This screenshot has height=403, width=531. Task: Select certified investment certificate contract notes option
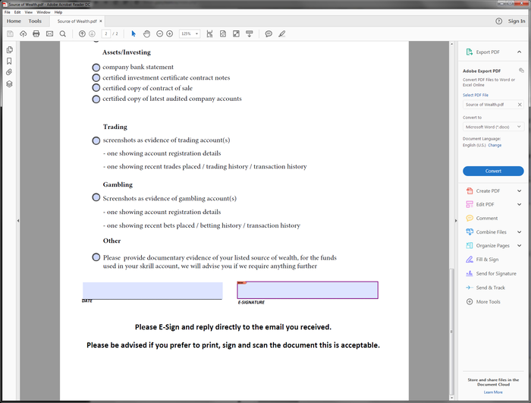click(x=96, y=77)
